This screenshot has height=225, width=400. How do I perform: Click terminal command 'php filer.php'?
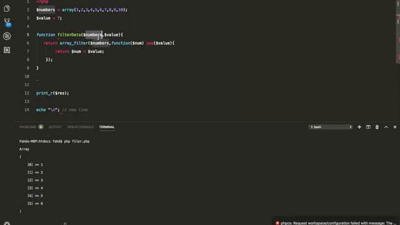click(77, 141)
